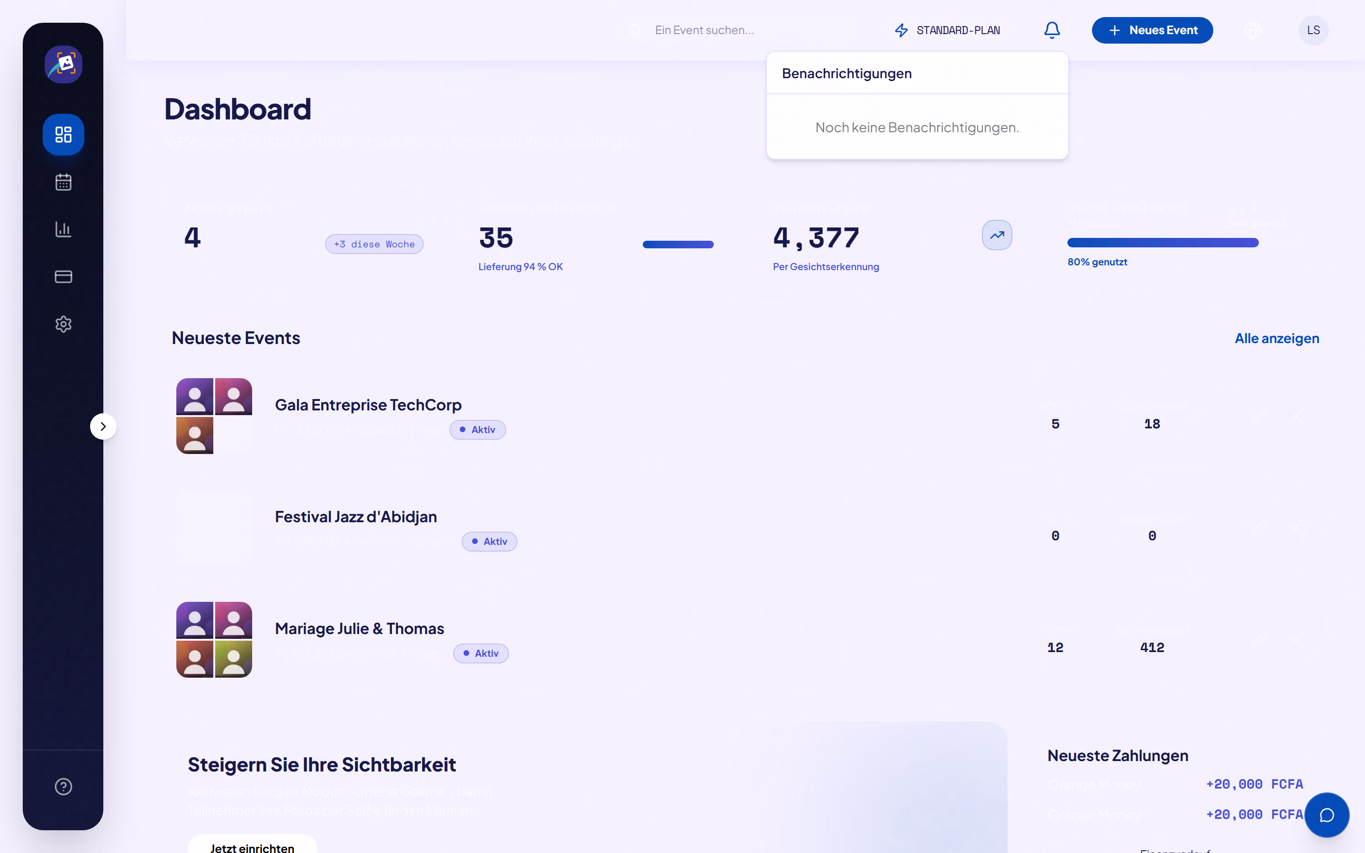
Task: Click the Dashboard page title
Action: click(x=237, y=109)
